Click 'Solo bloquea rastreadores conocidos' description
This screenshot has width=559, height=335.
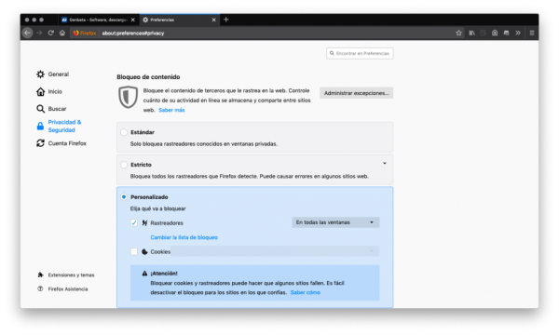[x=203, y=144]
